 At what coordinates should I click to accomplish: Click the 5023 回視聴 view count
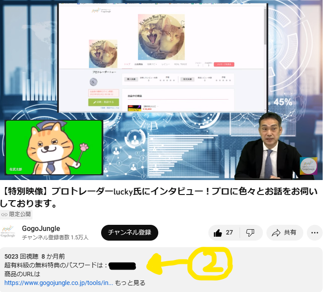click(21, 256)
